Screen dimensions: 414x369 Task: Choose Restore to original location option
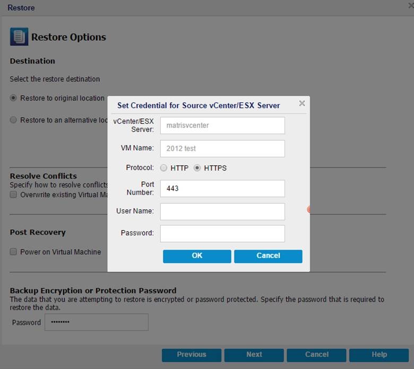(x=13, y=98)
